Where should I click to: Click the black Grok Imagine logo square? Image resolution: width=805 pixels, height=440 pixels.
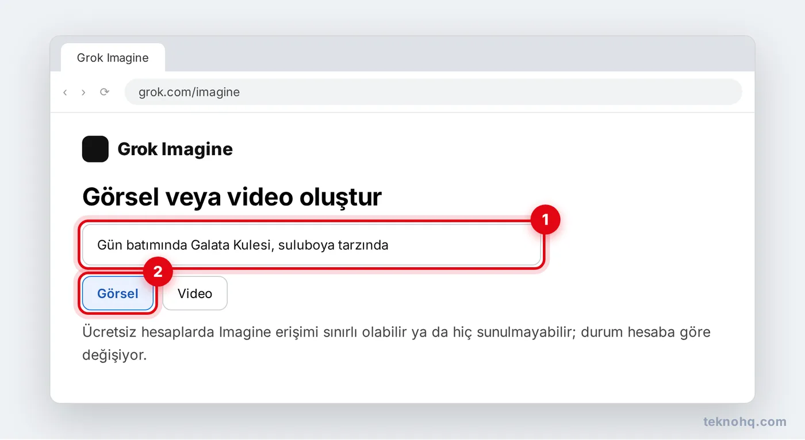pyautogui.click(x=95, y=149)
